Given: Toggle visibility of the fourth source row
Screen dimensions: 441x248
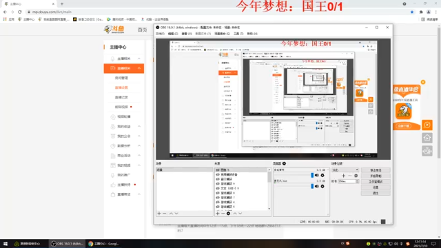Looking at the screenshot, I should tap(218, 184).
